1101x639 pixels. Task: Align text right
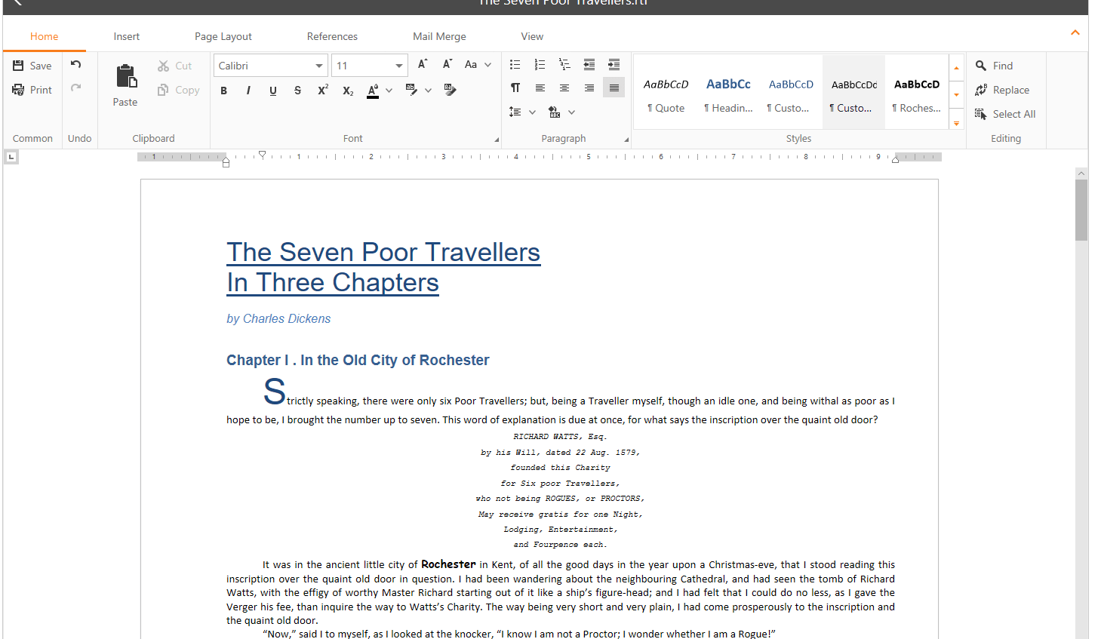coord(589,88)
